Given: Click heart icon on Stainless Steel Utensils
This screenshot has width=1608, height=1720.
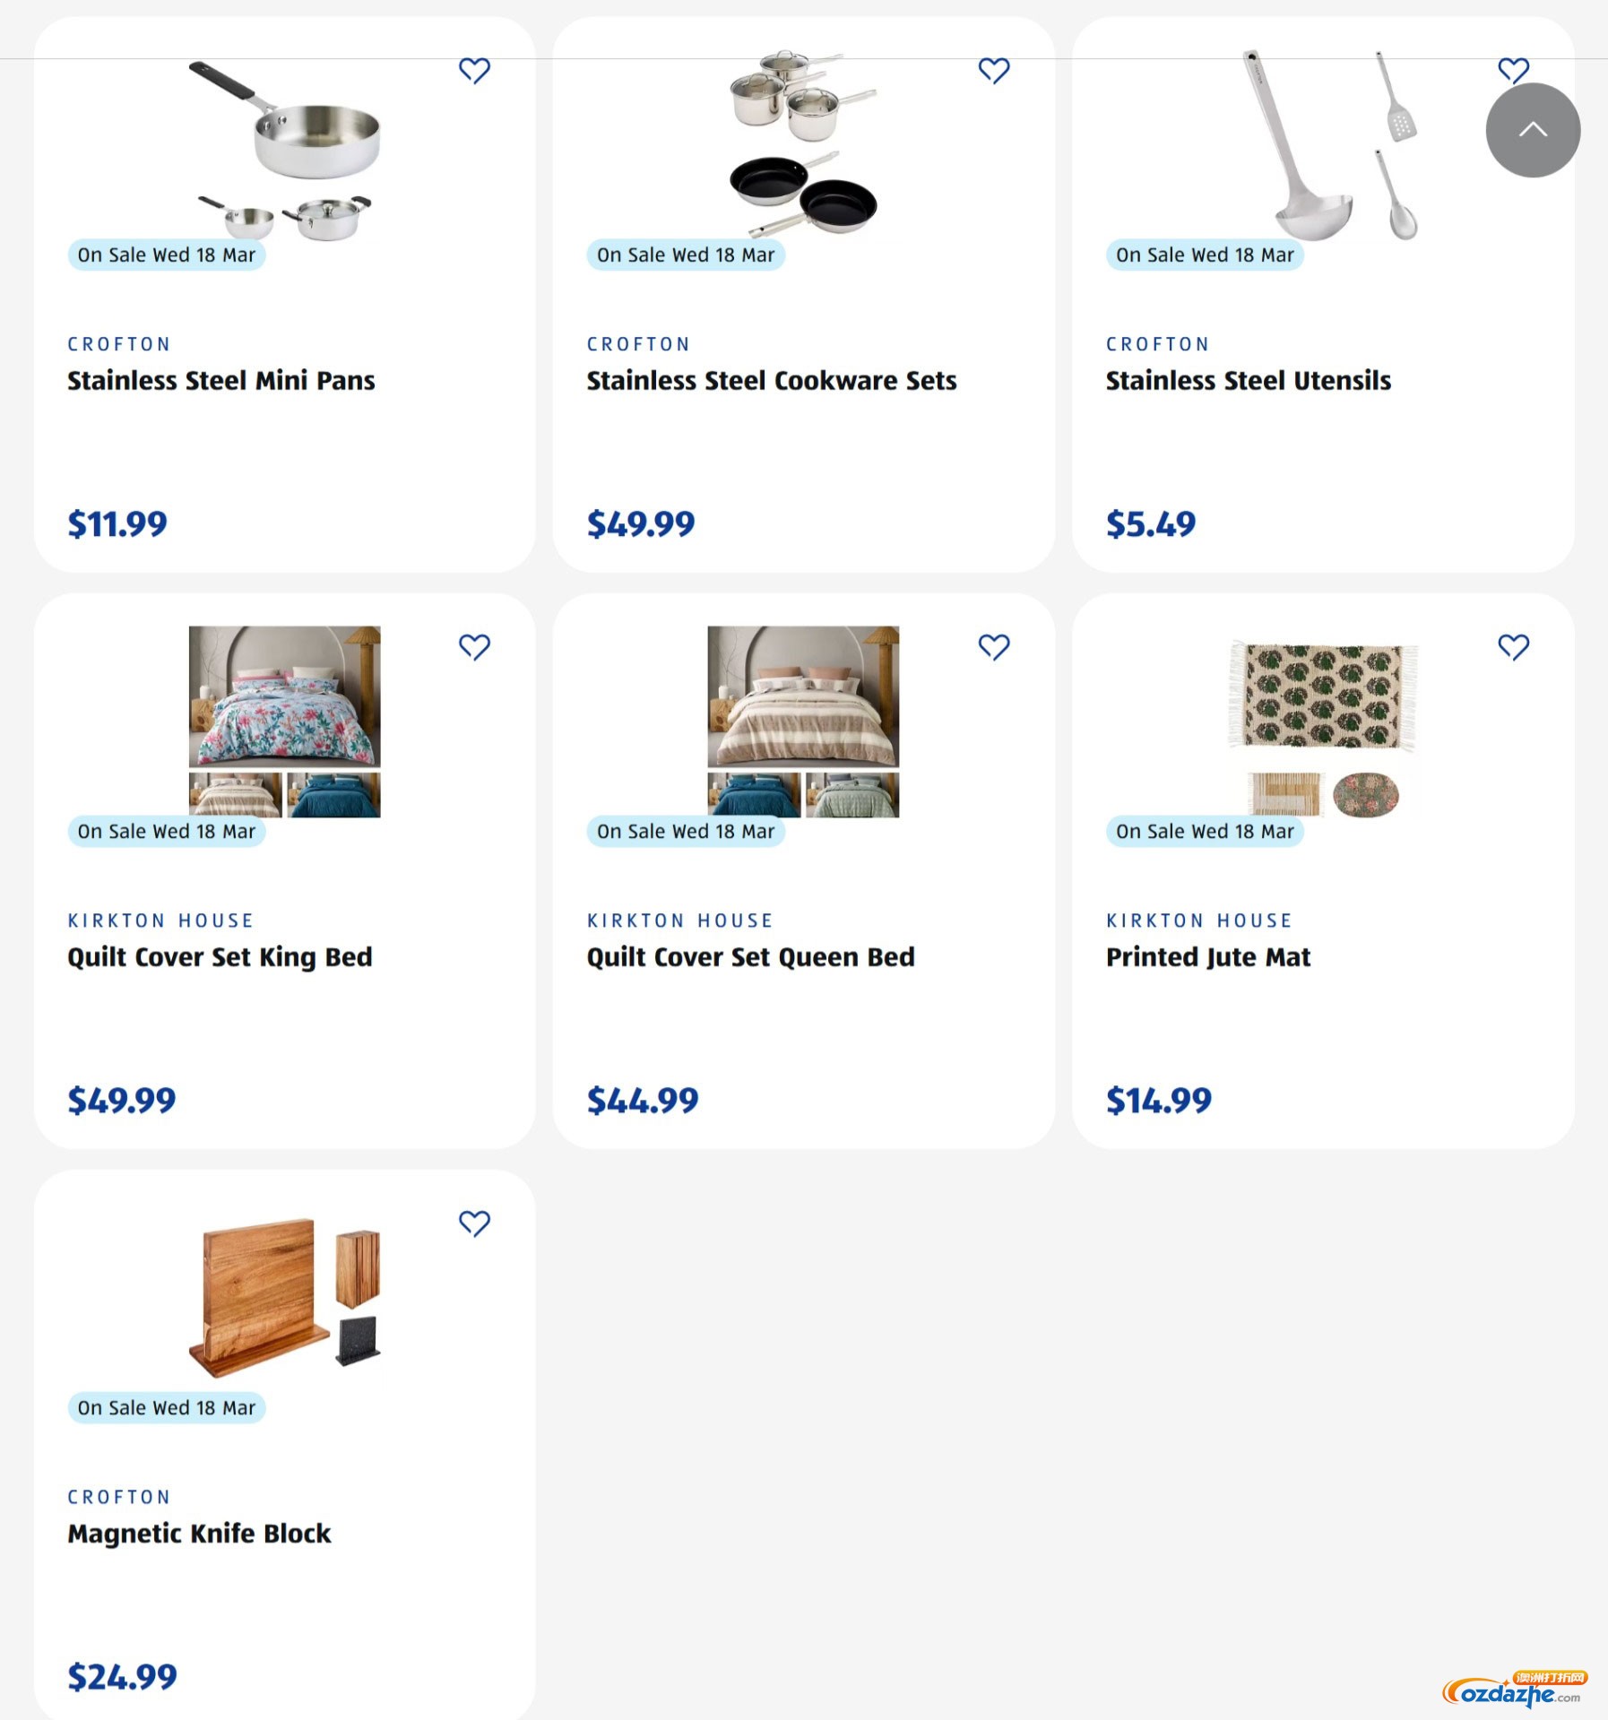Looking at the screenshot, I should point(1513,66).
